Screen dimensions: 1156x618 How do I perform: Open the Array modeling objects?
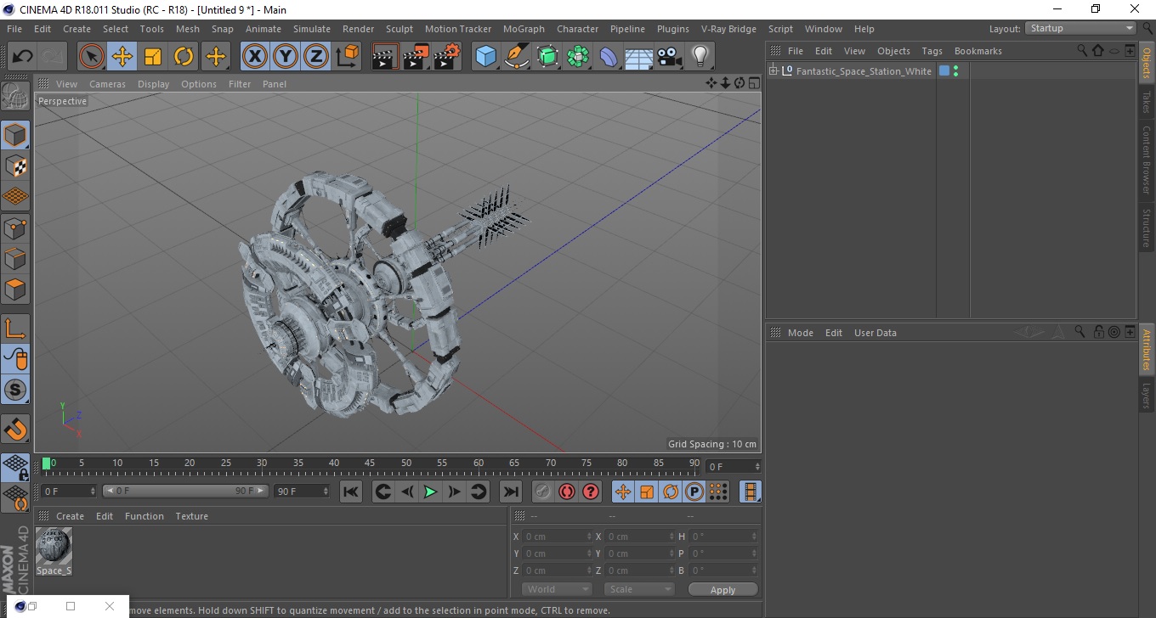point(578,57)
